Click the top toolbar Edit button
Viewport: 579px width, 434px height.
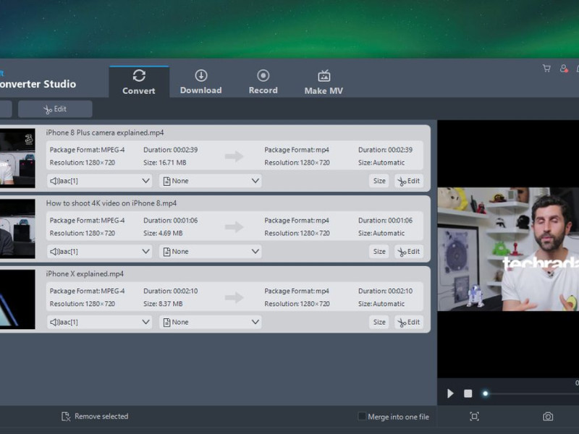click(55, 109)
